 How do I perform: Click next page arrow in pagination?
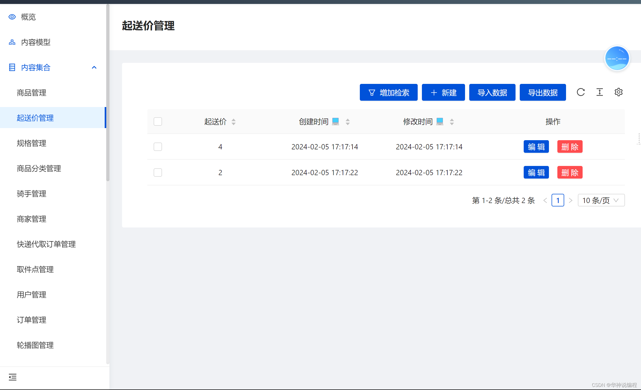click(570, 200)
